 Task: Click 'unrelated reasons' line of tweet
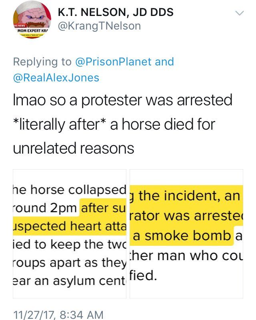tap(73, 148)
